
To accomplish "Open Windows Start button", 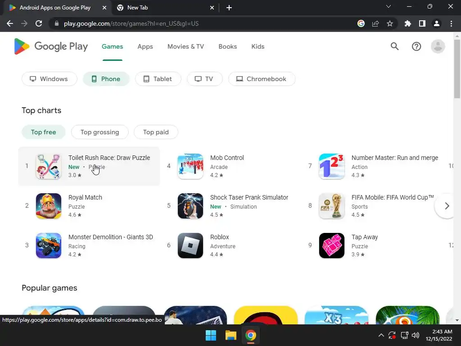I will [211, 335].
